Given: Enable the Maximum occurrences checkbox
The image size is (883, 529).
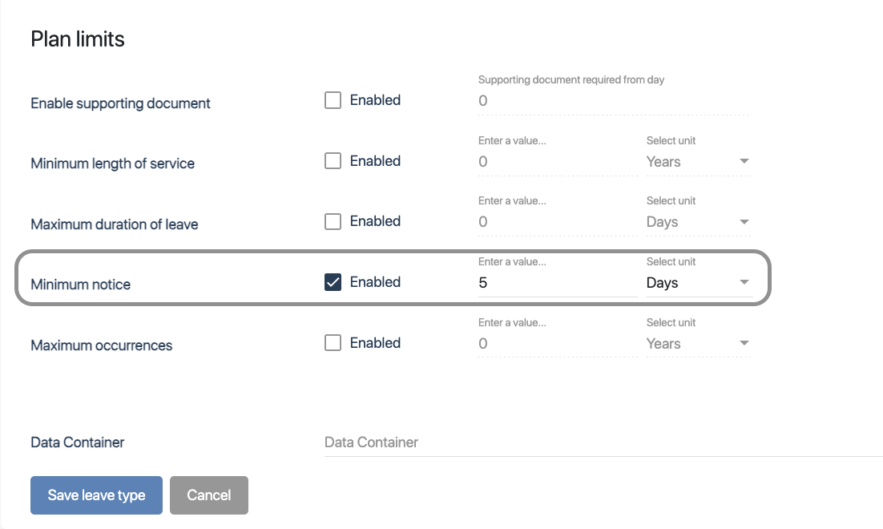Looking at the screenshot, I should tap(333, 343).
